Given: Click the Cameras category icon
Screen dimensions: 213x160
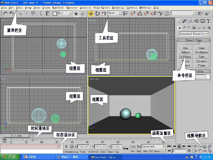Looking at the screenshot, I should point(194,28).
